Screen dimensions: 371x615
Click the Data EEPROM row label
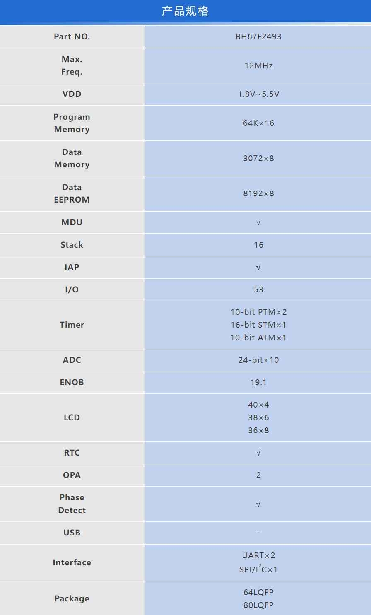coord(72,193)
